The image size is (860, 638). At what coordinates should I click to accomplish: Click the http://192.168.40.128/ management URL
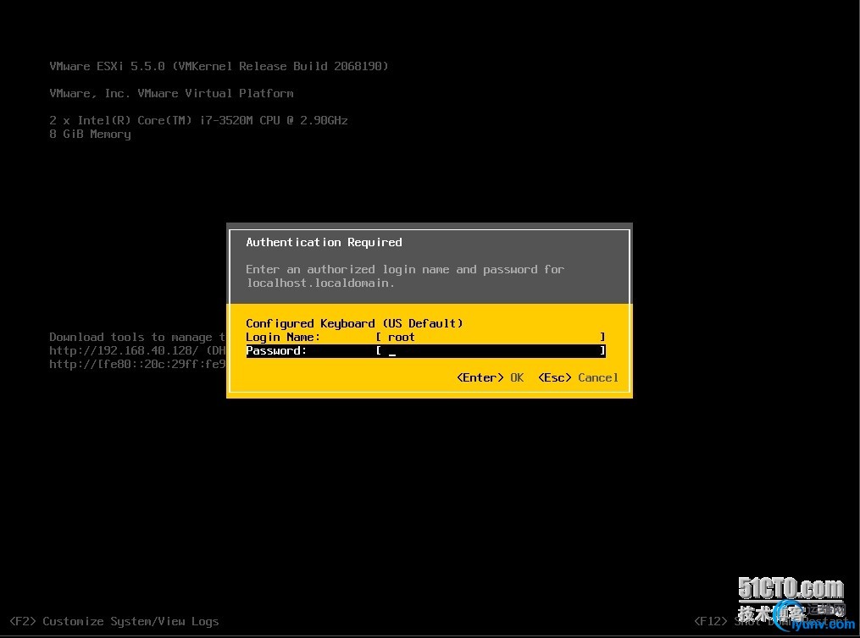tap(124, 350)
